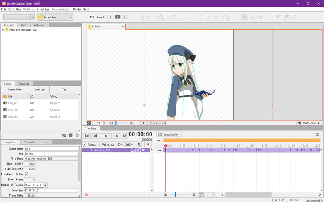Toggle the lock dot on rice_pro_t03 track
Screen dimensions: 324x203
(x=147, y=150)
